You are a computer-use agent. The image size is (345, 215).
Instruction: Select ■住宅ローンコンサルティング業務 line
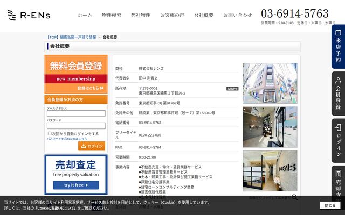point(167,187)
